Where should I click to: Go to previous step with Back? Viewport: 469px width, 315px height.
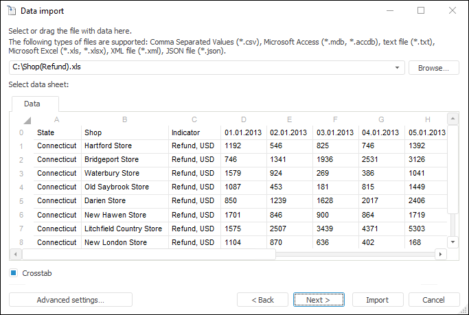[x=262, y=300]
